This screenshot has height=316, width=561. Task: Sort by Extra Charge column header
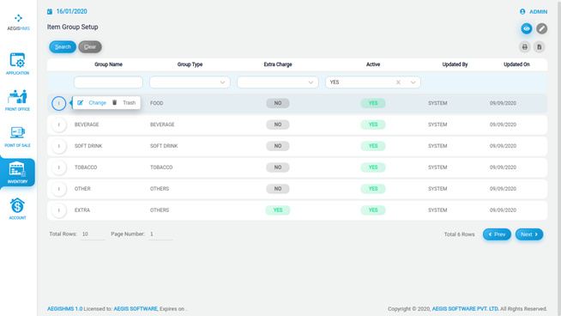[278, 64]
